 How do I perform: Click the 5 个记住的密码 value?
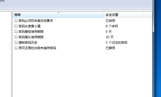click(x=116, y=43)
